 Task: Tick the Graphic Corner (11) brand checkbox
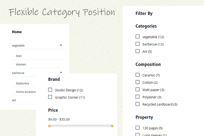point(50,97)
